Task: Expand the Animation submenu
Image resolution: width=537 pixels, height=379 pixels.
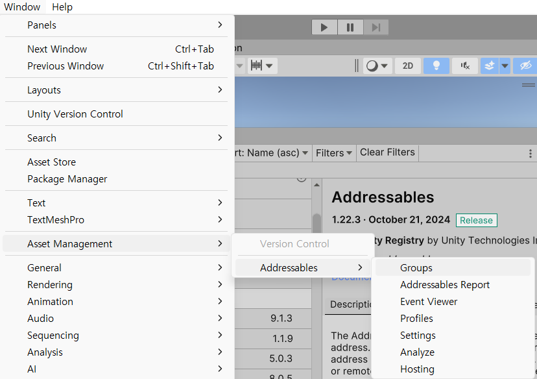Action: click(117, 302)
